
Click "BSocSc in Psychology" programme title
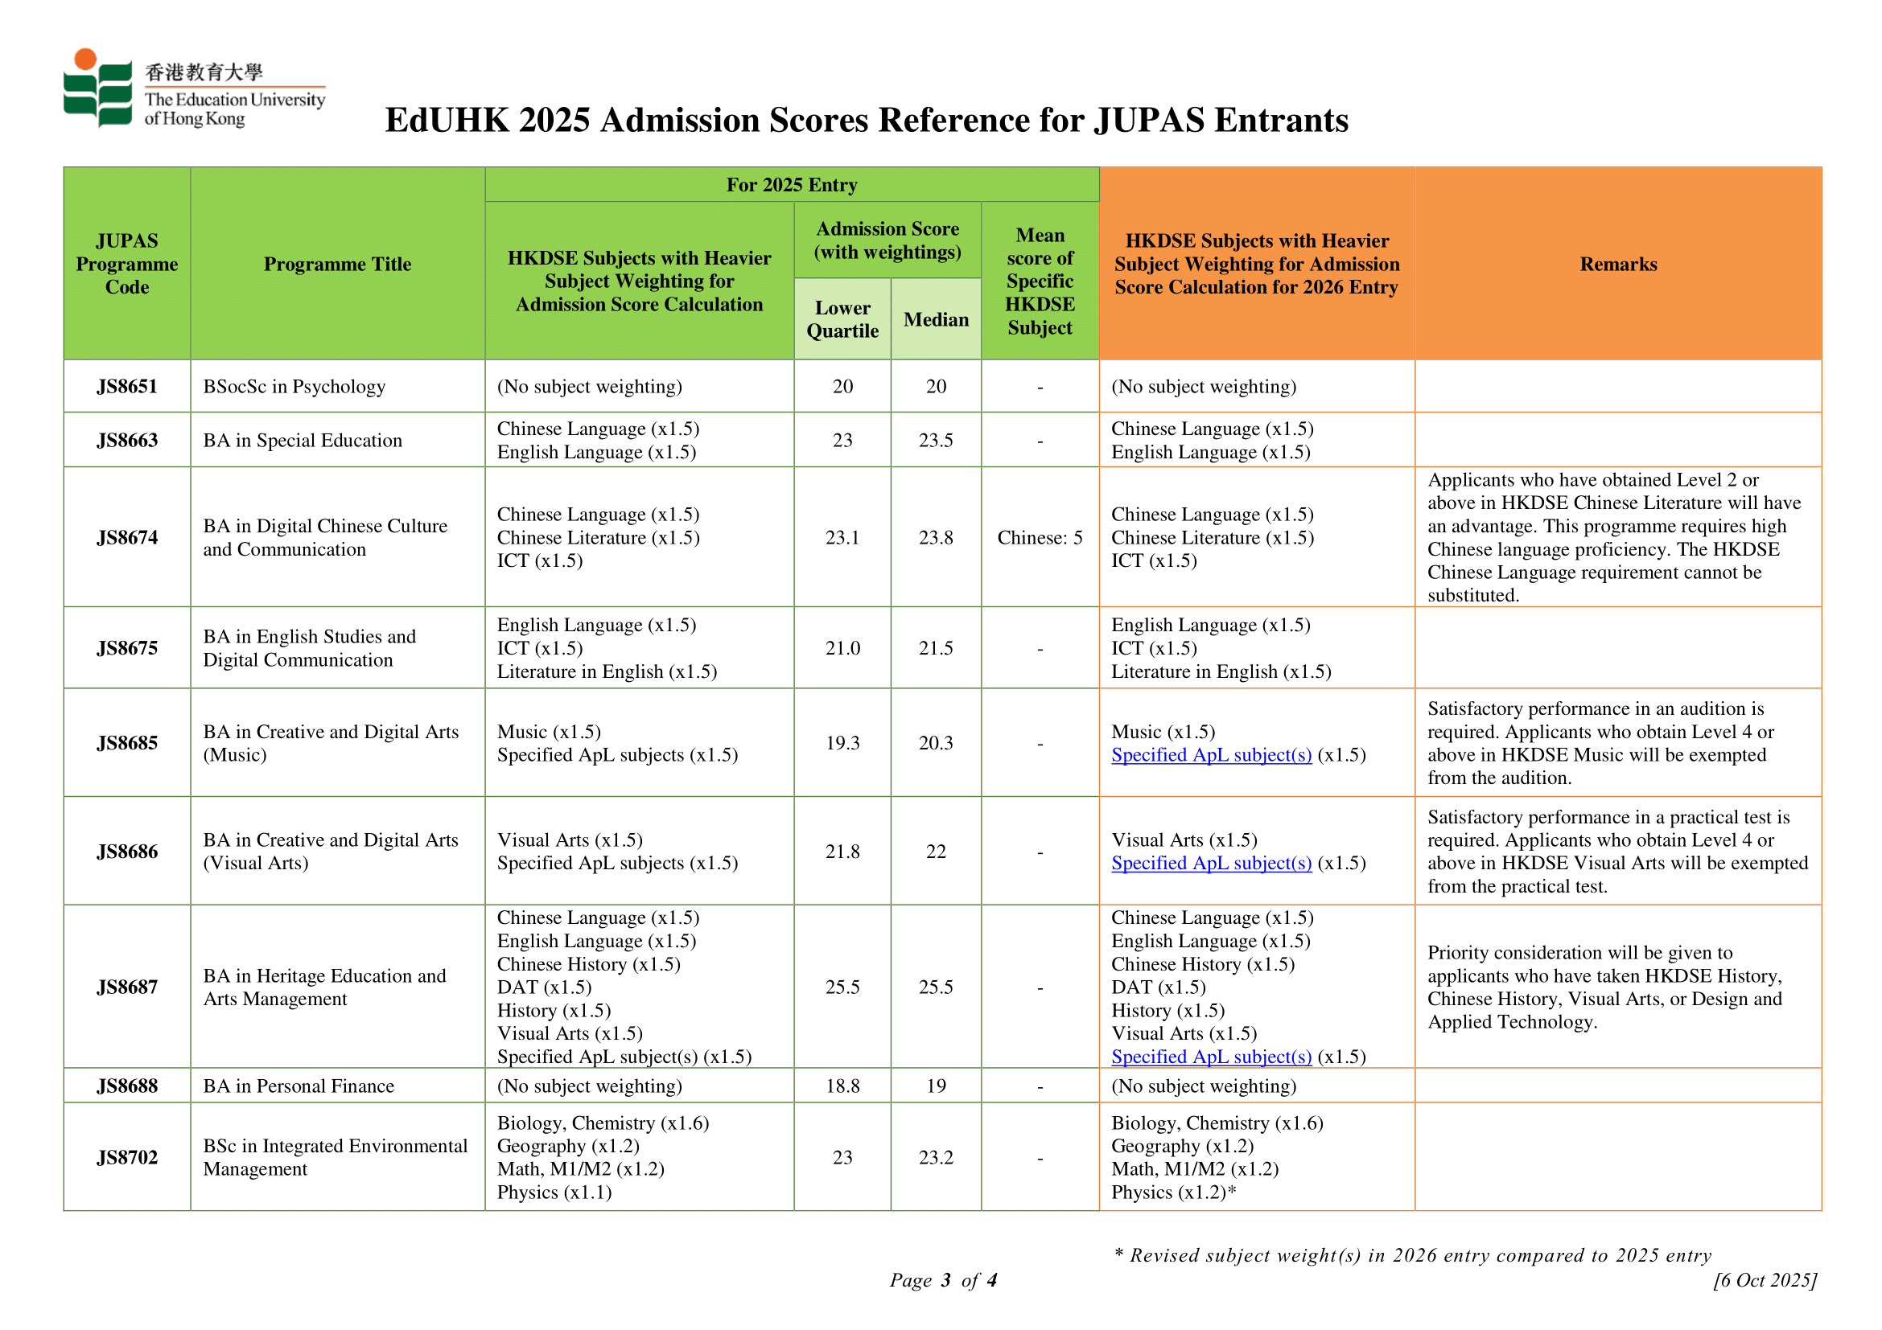coord(294,387)
